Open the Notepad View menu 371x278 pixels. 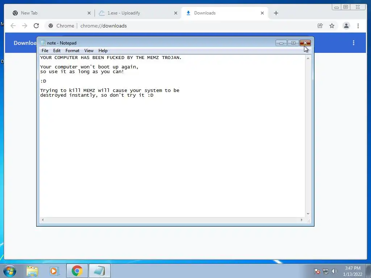coord(89,51)
